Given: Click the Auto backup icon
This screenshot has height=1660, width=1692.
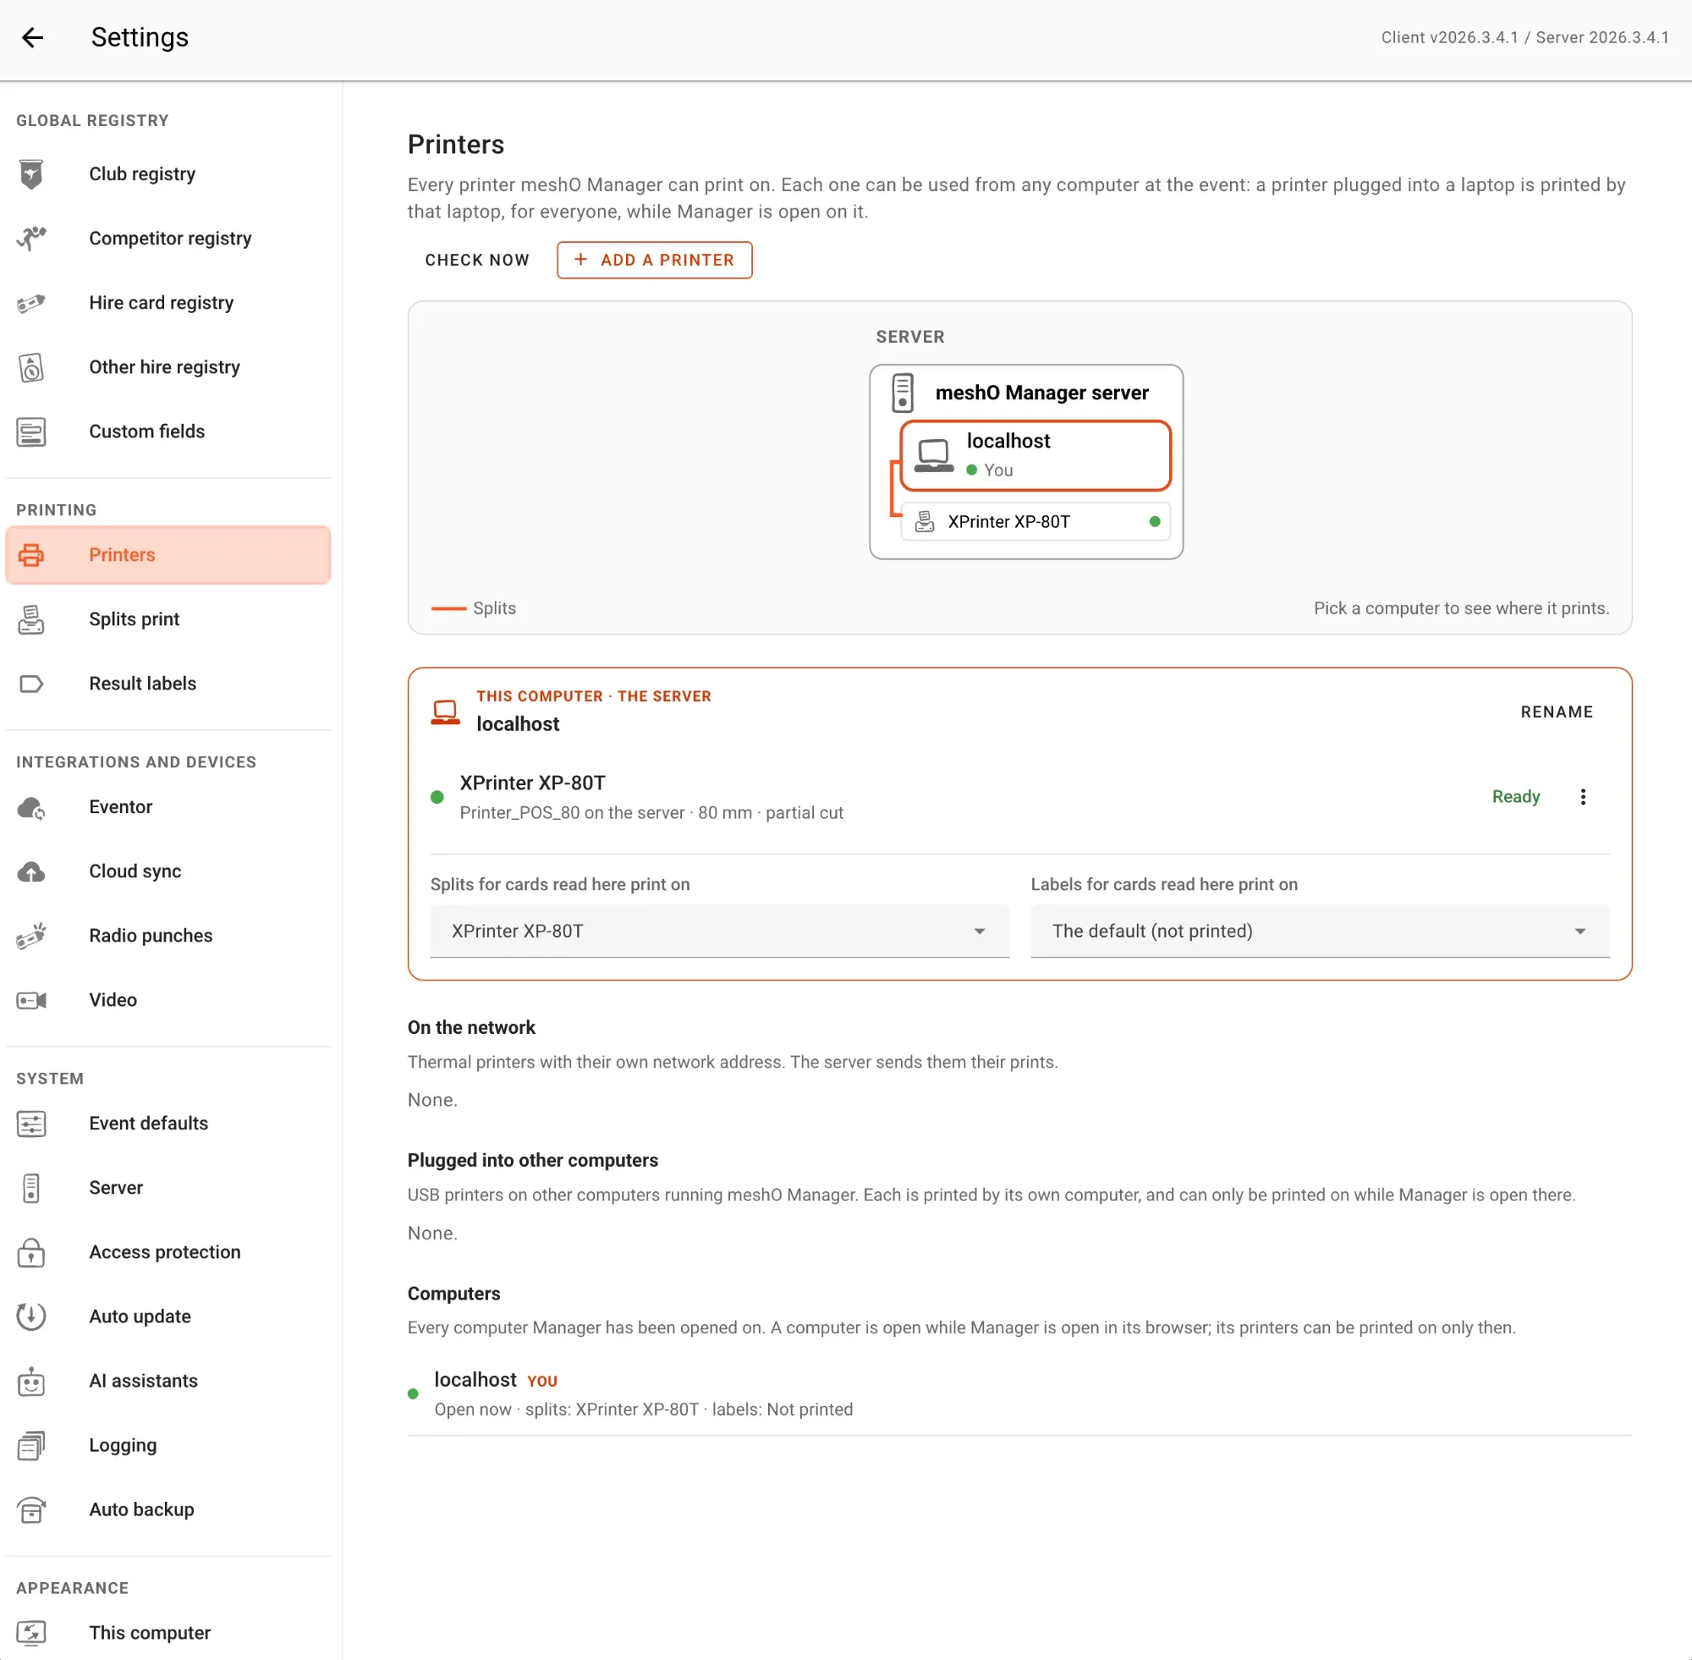Looking at the screenshot, I should tap(31, 1510).
